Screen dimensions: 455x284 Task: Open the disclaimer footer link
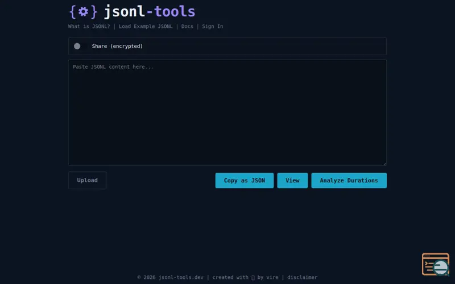click(302, 277)
